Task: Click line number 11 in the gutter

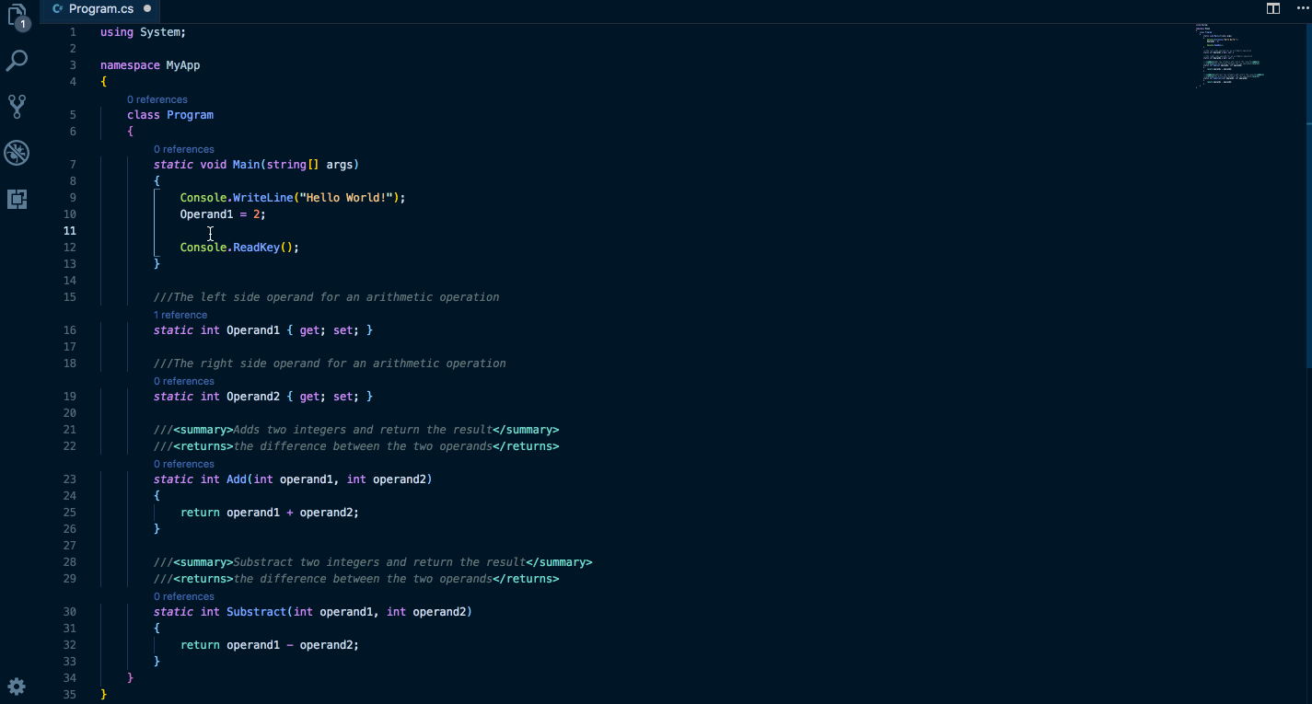Action: (x=70, y=231)
